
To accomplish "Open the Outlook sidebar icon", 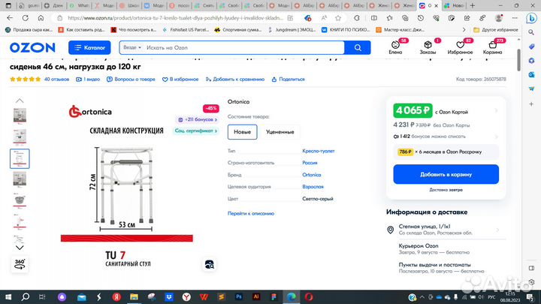I will click(x=531, y=75).
